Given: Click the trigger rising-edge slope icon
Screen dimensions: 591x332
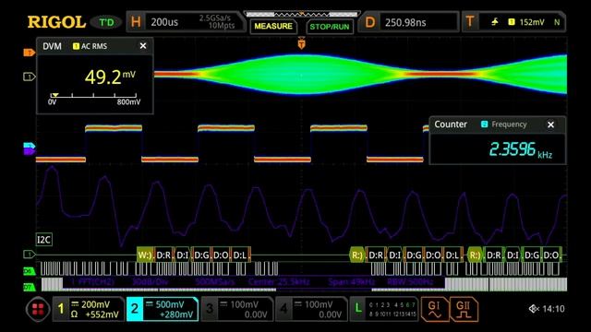Looking at the screenshot, I should pyautogui.click(x=495, y=22).
